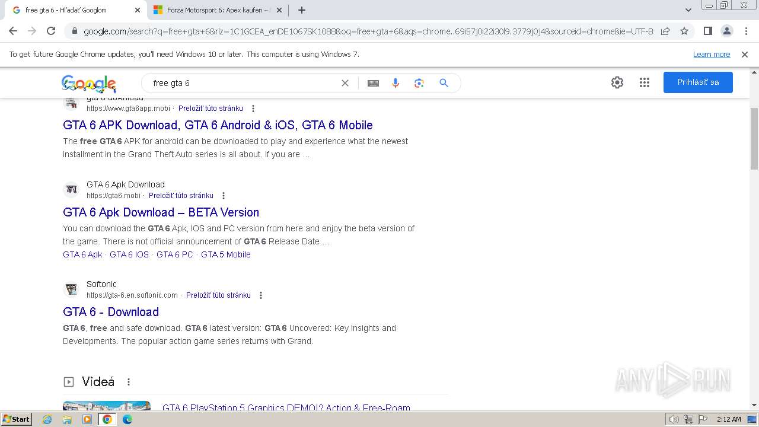The width and height of the screenshot is (759, 427).
Task: Open GTA 6 PlayStation 5 Graphics video
Action: pos(286,407)
